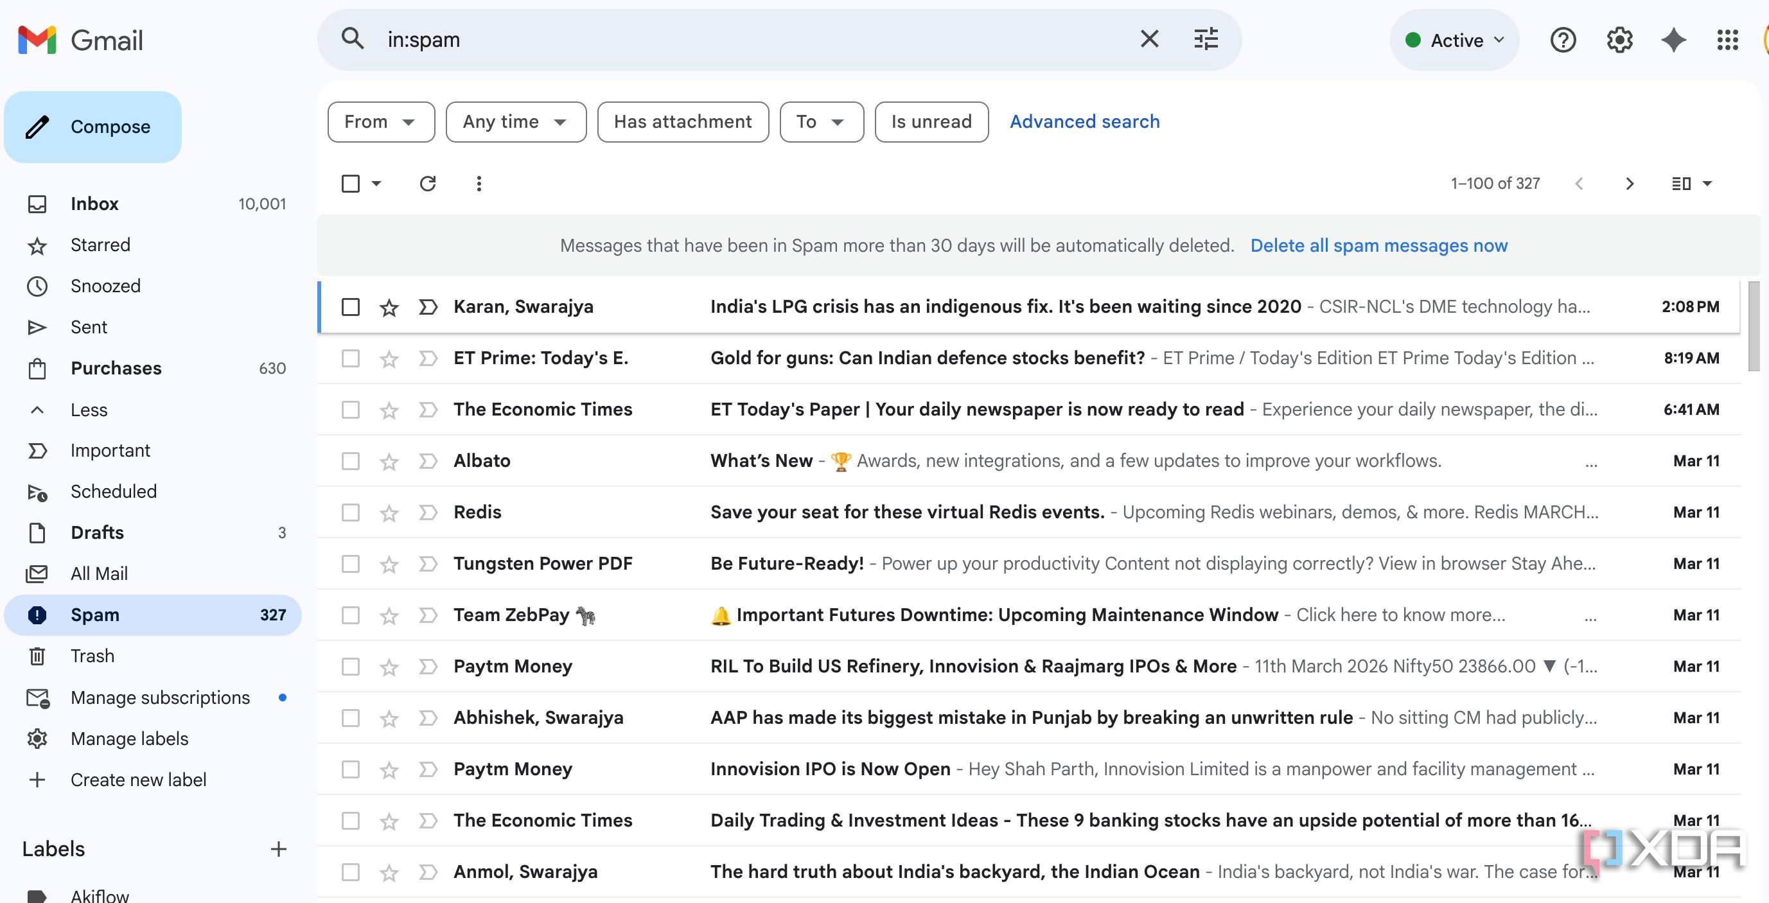Open the Advanced search link

pyautogui.click(x=1084, y=122)
